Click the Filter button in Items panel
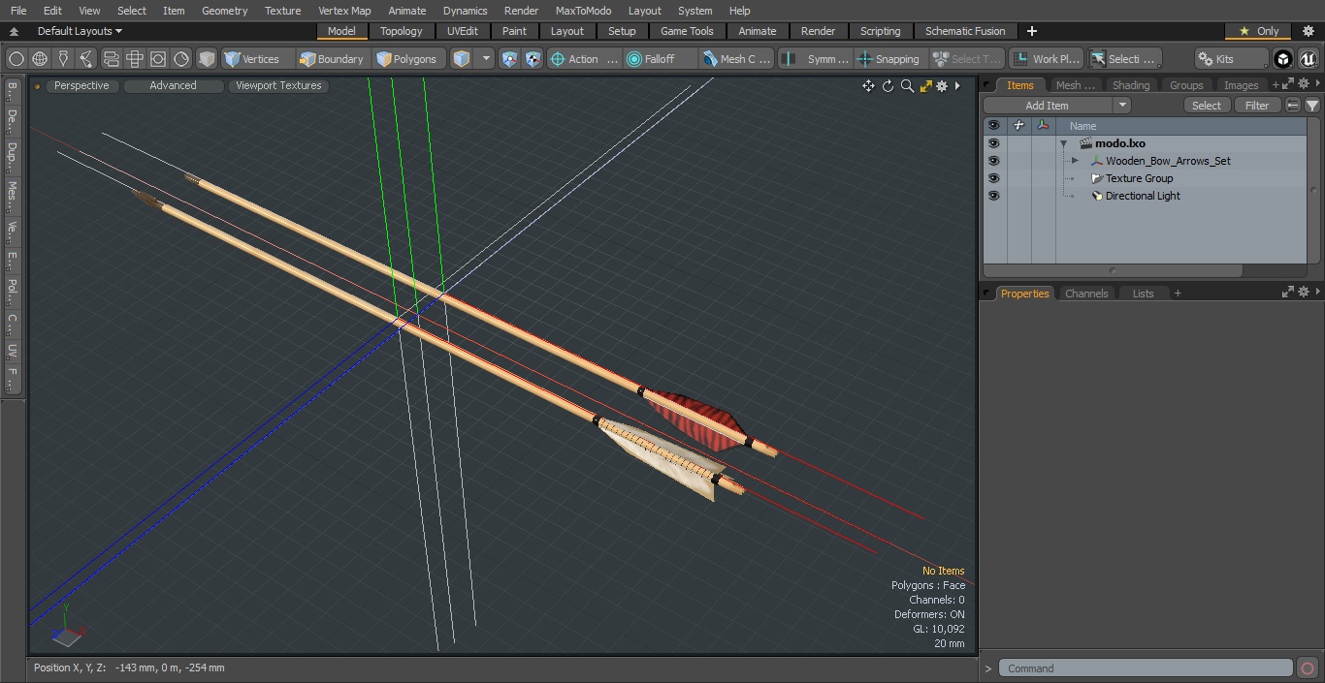The image size is (1325, 683). (1257, 106)
